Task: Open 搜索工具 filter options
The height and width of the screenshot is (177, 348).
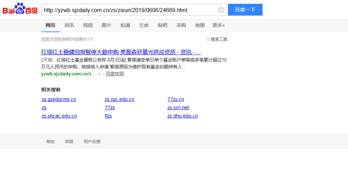Action: (x=217, y=39)
